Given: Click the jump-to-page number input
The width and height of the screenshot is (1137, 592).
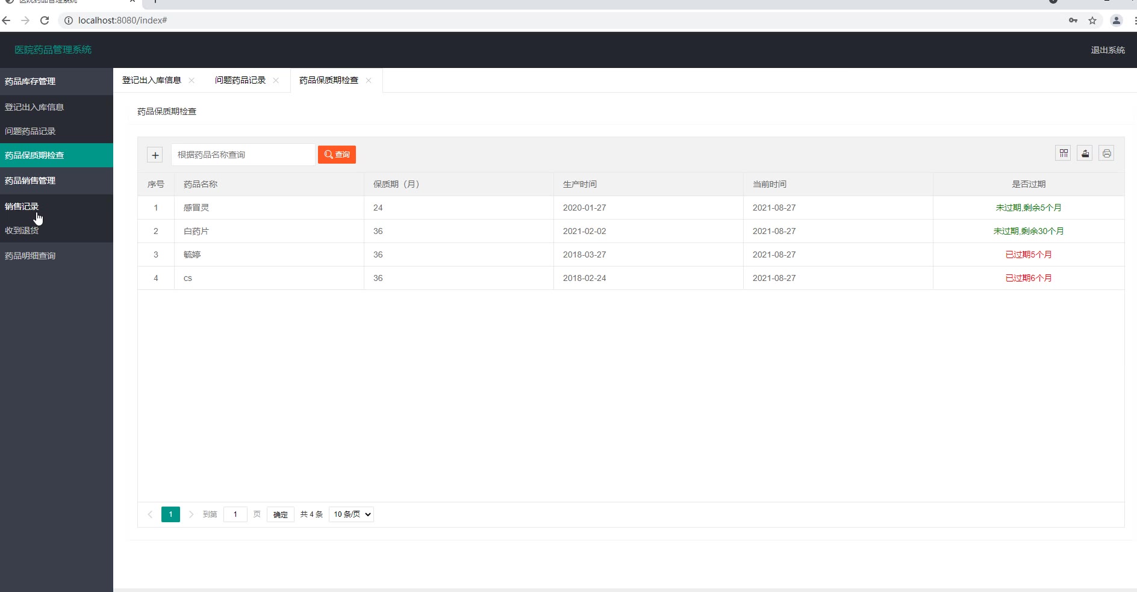Looking at the screenshot, I should pos(235,514).
